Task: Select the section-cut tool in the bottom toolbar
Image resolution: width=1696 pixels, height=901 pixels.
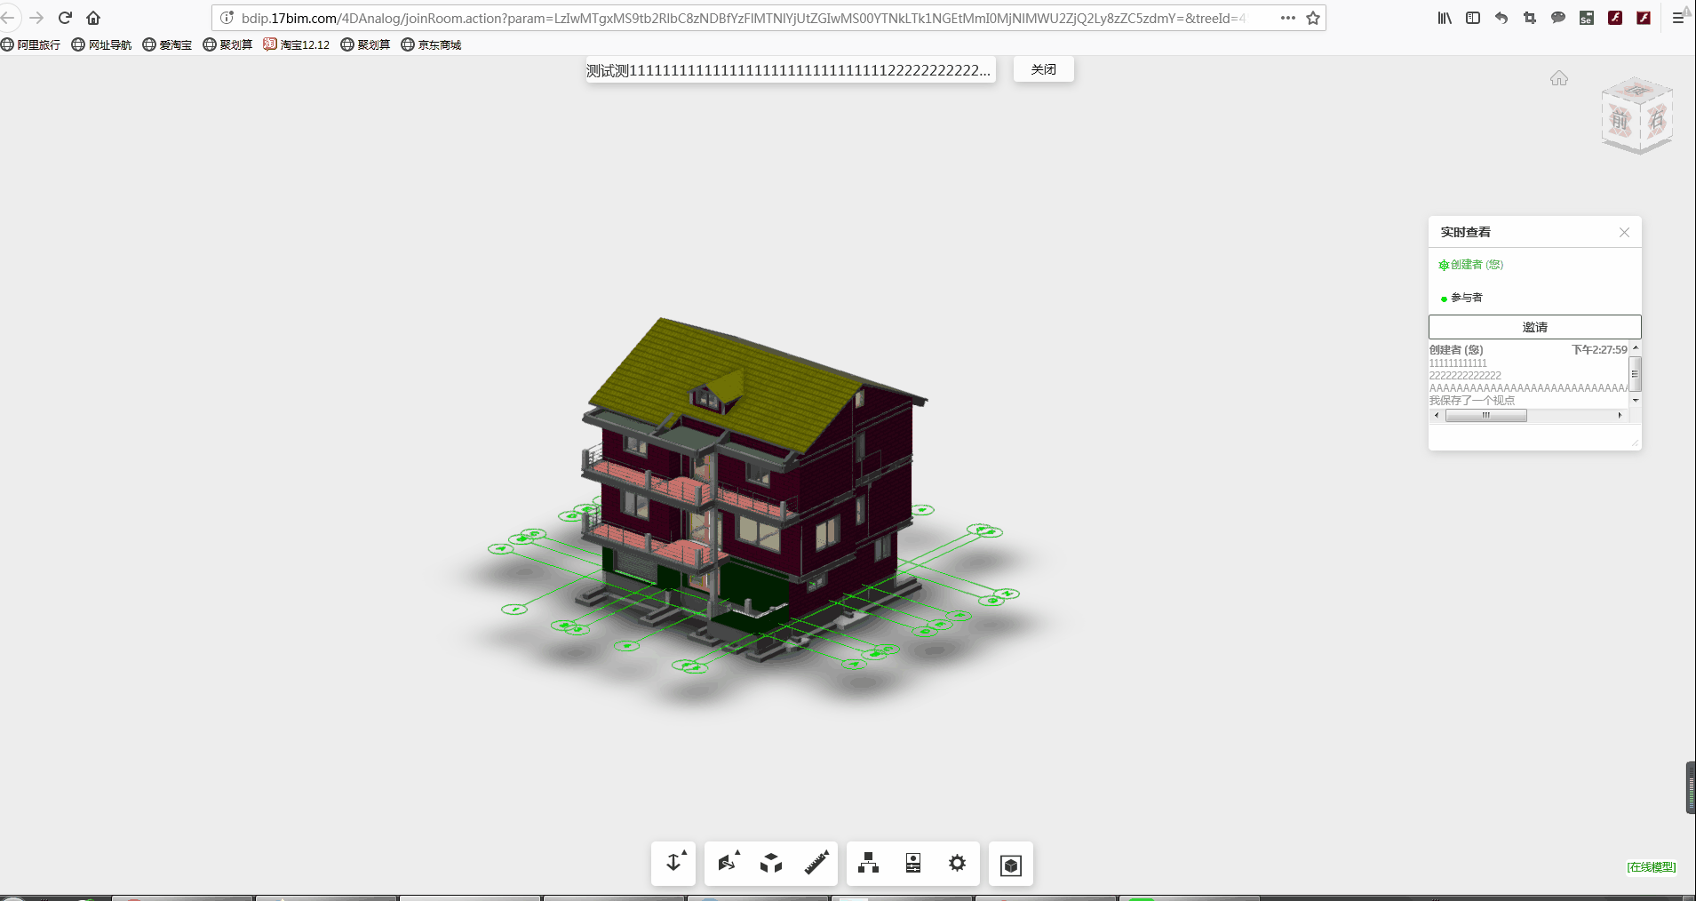Action: [x=728, y=863]
